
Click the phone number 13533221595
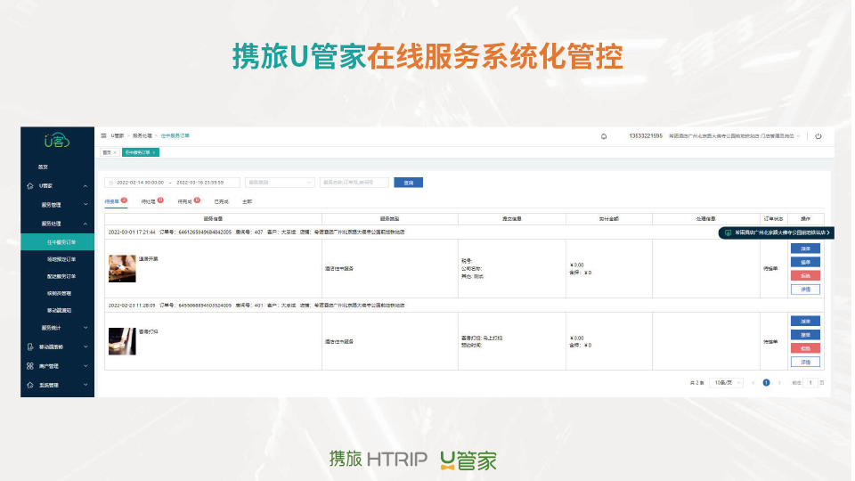[646, 136]
